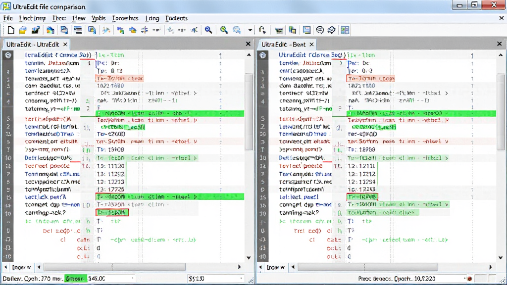
Task: Click the red-outlined green segment in left pane
Action: (112, 212)
